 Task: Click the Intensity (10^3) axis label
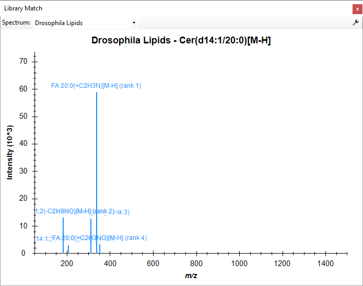tap(10, 152)
